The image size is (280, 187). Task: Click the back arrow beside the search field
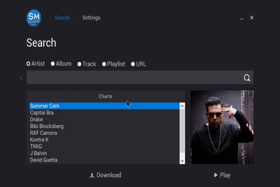21,78
